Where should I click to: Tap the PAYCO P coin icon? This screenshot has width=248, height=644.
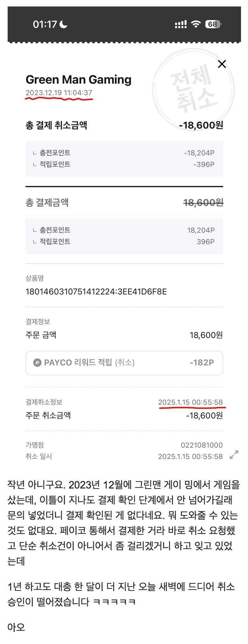[37, 363]
